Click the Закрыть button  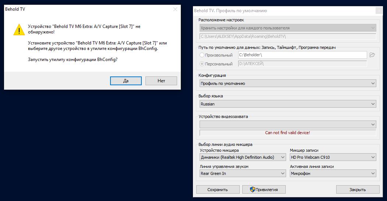click(357, 190)
